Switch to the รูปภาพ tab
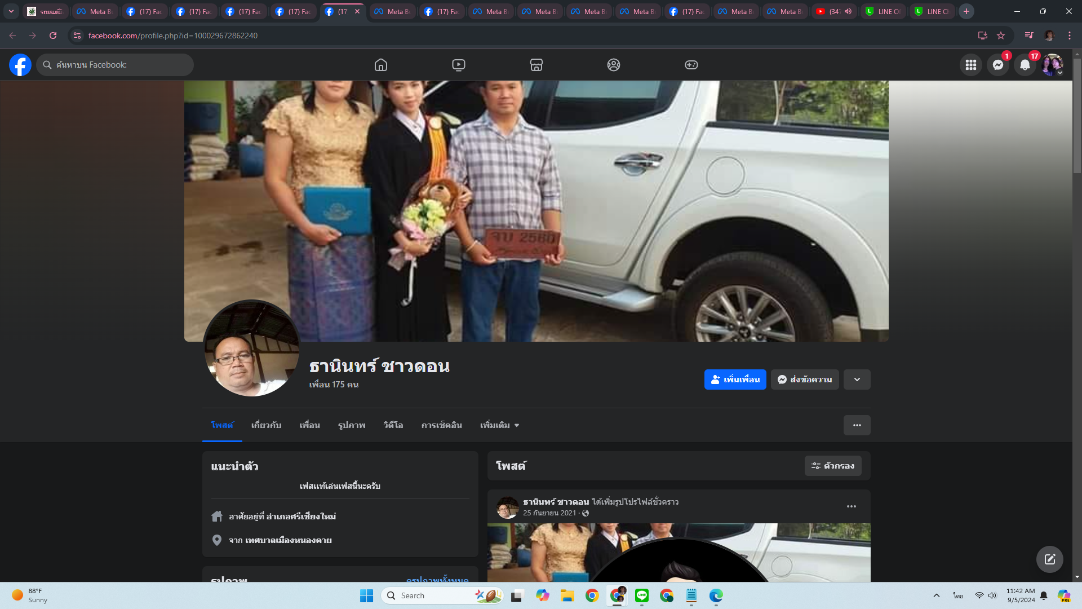Image resolution: width=1082 pixels, height=609 pixels. coord(352,425)
